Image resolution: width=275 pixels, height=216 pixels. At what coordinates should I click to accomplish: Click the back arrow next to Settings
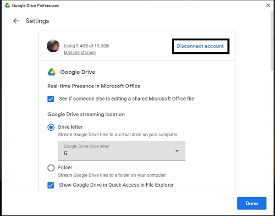point(16,21)
